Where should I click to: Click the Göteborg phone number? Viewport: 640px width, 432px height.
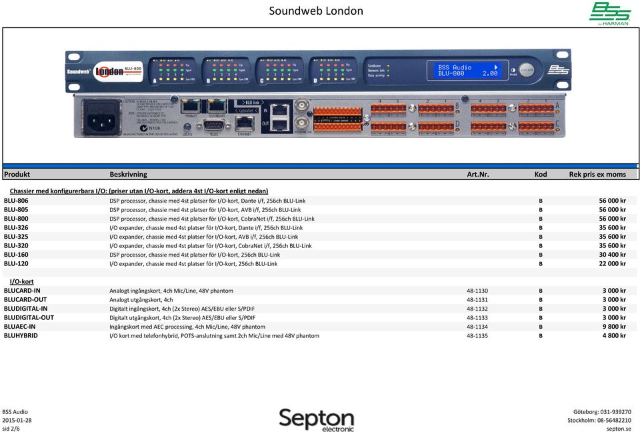click(x=602, y=412)
